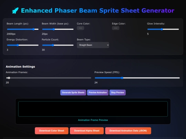Open the Edge Color swatch picker
Screen dimensions: 186x139
point(115,28)
